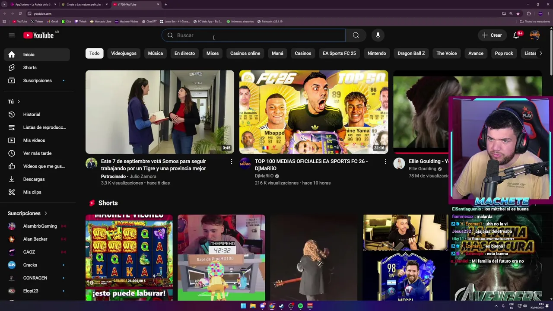Open the Cracks subscription
The width and height of the screenshot is (553, 311).
pyautogui.click(x=37, y=265)
